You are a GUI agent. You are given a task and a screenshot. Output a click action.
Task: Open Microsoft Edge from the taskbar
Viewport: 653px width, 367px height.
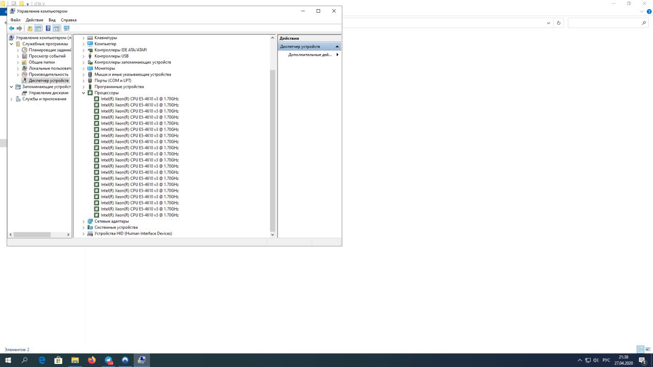tap(42, 360)
